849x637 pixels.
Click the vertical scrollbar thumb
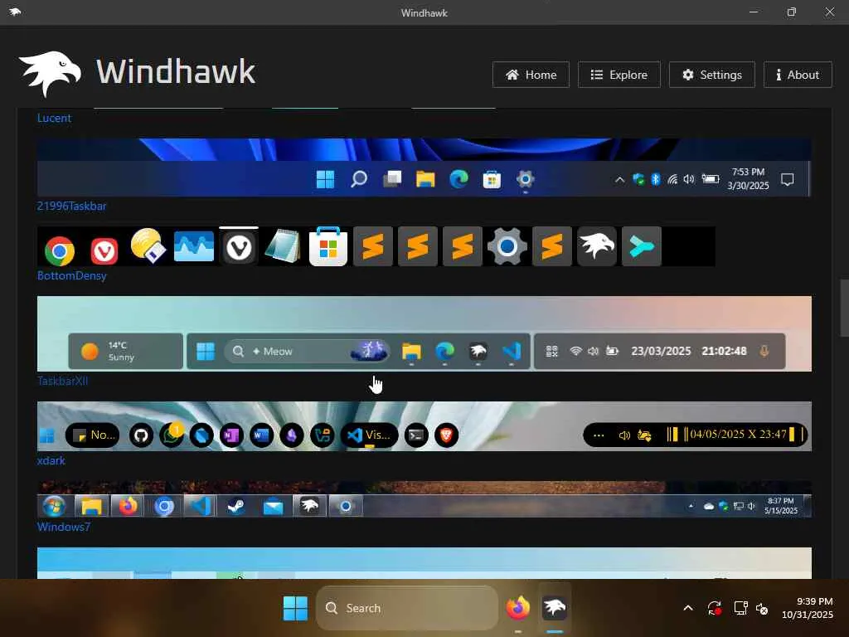[843, 308]
